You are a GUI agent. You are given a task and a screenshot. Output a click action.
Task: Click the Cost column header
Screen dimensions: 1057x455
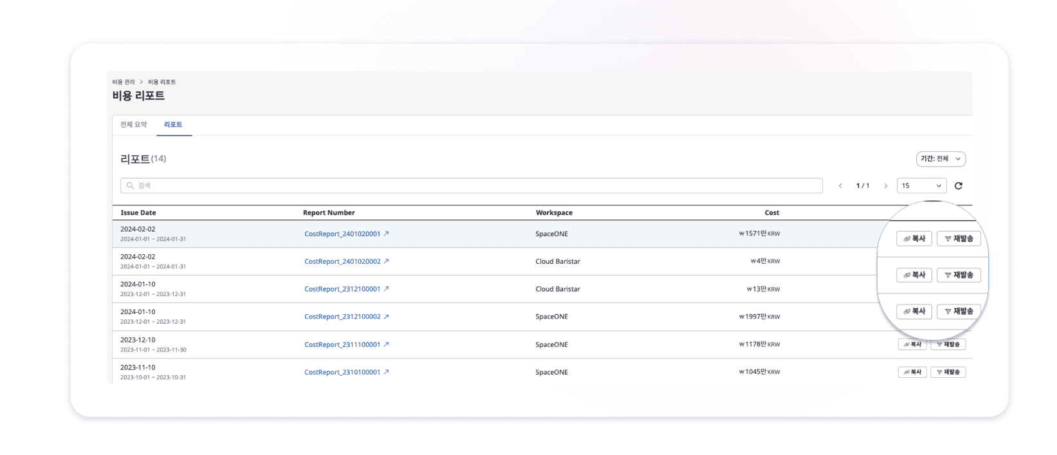click(x=772, y=213)
